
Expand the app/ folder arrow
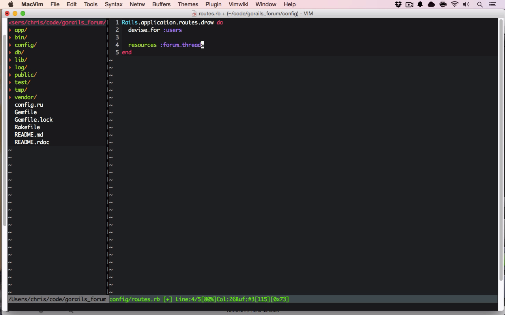(10, 30)
